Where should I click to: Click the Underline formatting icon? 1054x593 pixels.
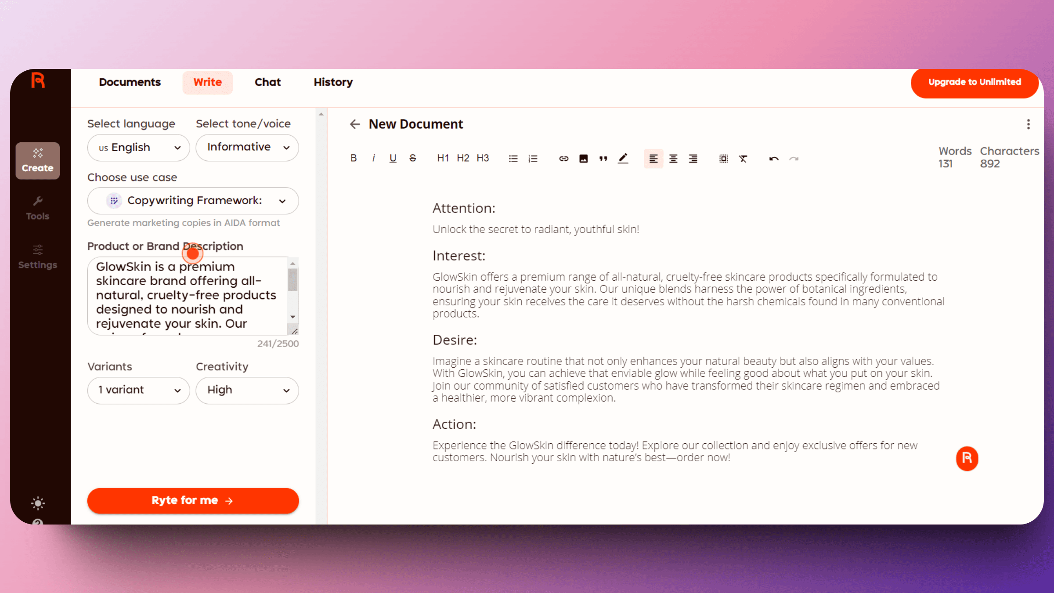393,158
